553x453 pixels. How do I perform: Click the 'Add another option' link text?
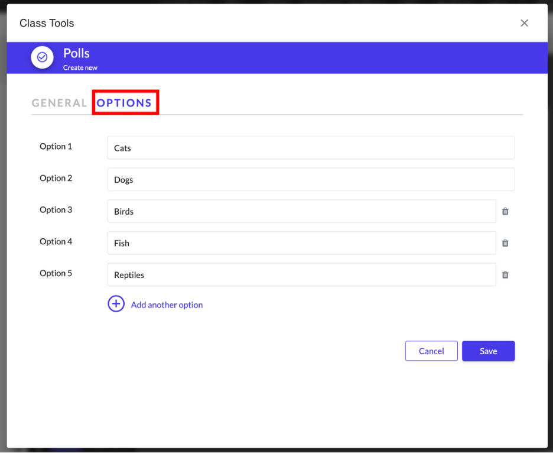(167, 305)
